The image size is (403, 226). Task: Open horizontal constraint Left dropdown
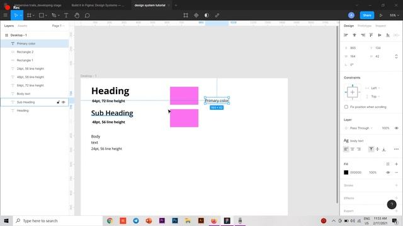[x=375, y=88]
